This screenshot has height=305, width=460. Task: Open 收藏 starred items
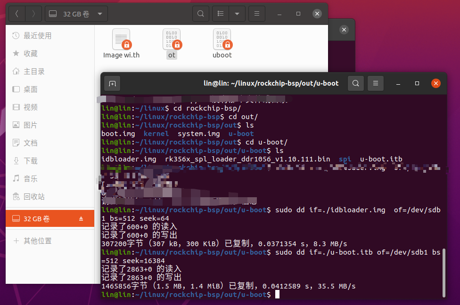tap(30, 54)
